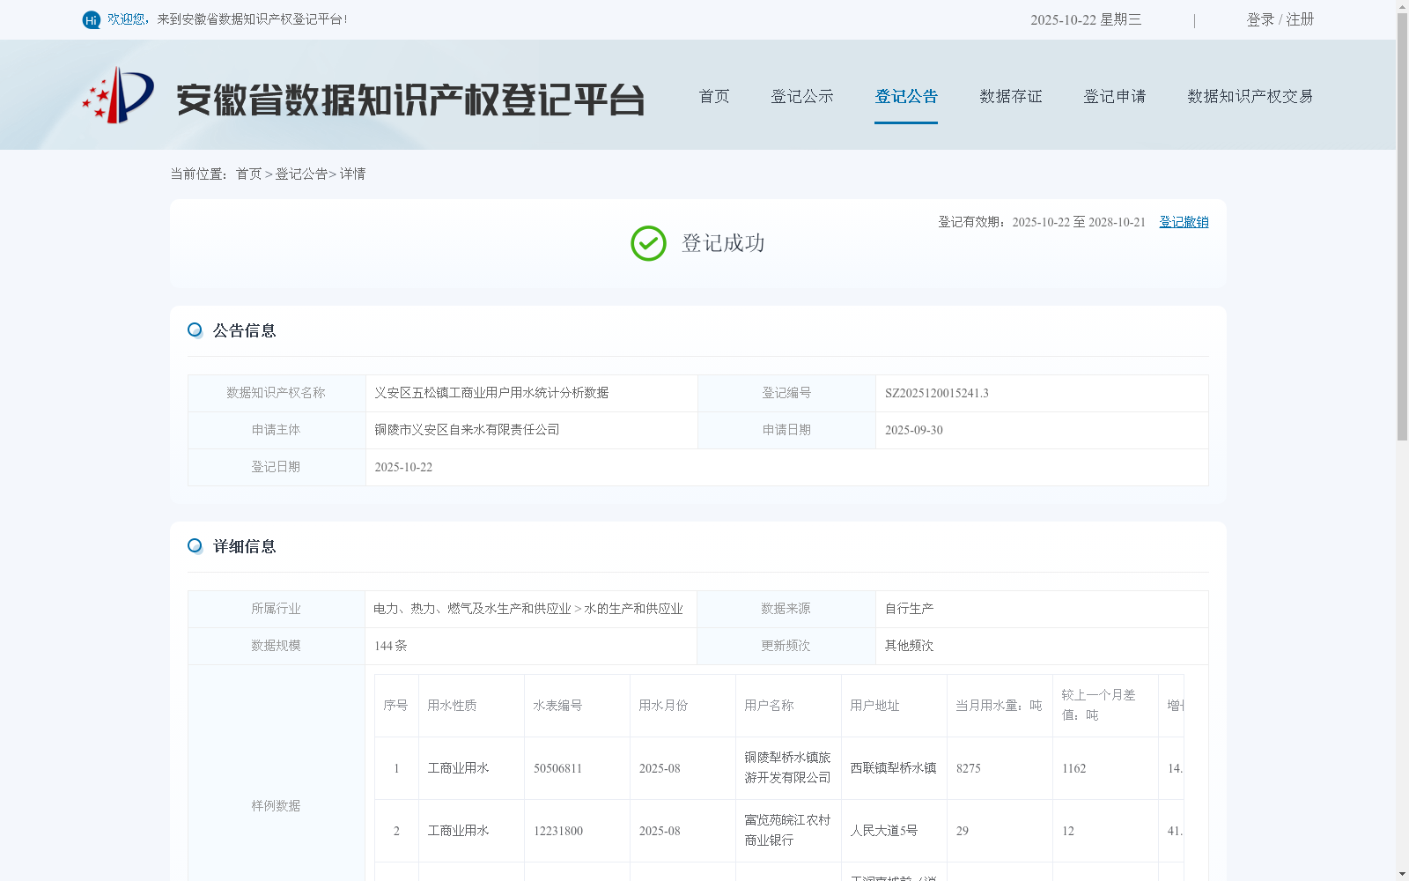Click the Hi greeting icon
This screenshot has height=881, width=1409.
92,20
